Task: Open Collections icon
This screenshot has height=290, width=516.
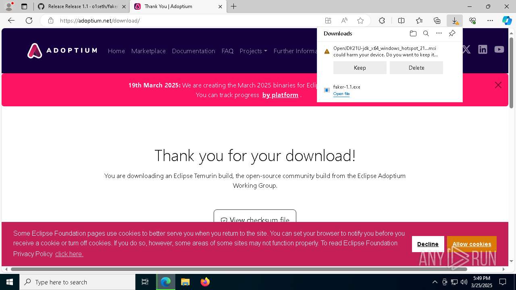Action: tap(437, 21)
